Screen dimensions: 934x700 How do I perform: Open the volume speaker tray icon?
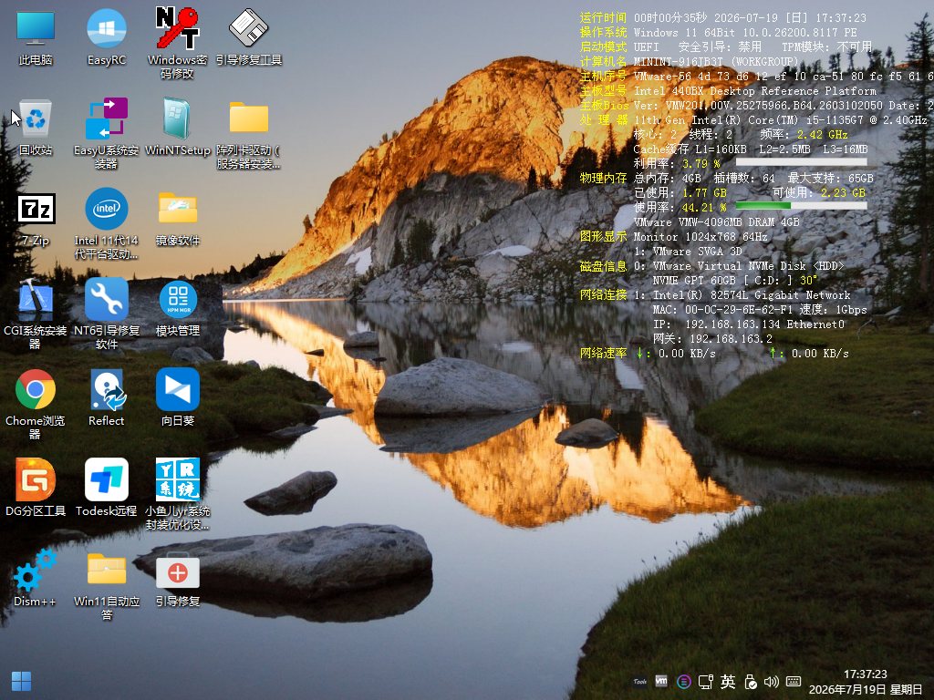click(x=772, y=682)
